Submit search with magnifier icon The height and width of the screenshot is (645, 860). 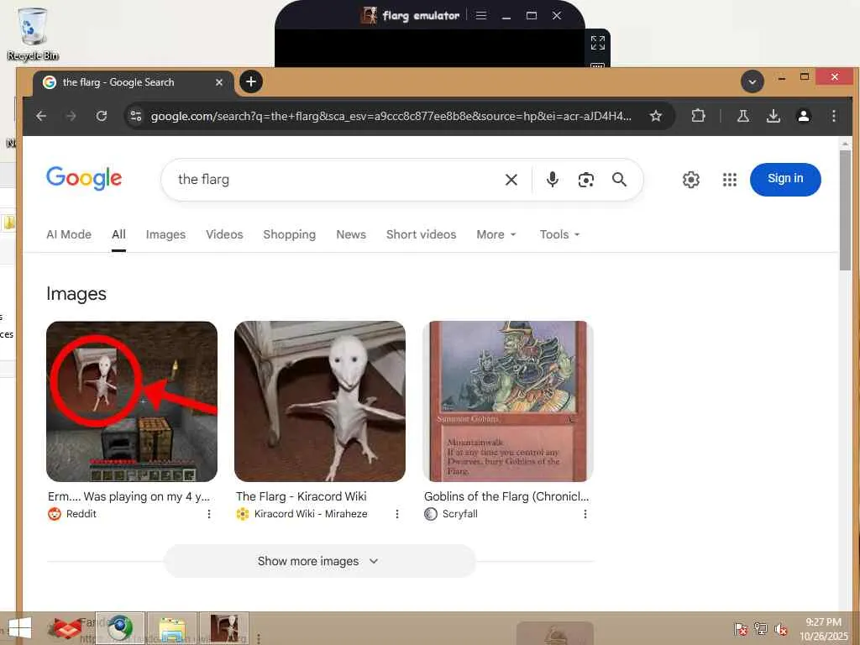coord(619,180)
